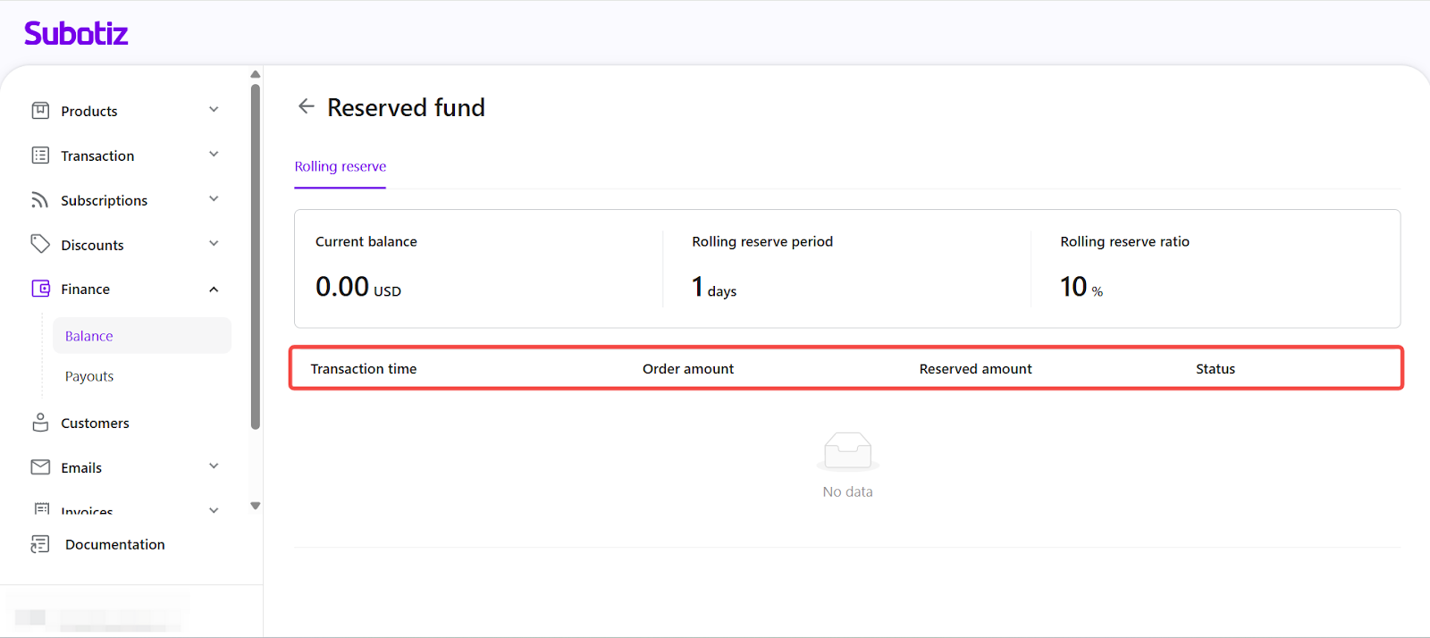
Task: Click the Products box icon in sidebar
Action: click(40, 111)
